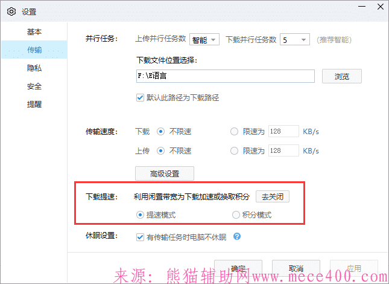Switch to 基本 settings tab

click(x=34, y=31)
